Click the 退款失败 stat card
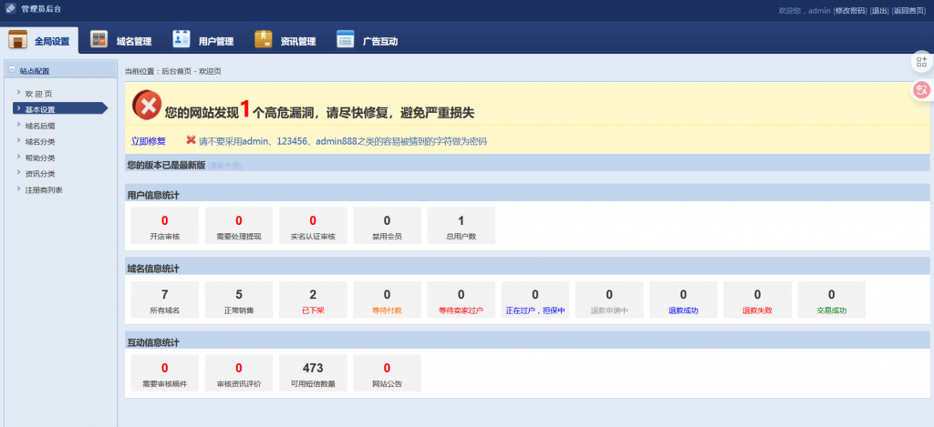The height and width of the screenshot is (427, 934). tap(757, 300)
